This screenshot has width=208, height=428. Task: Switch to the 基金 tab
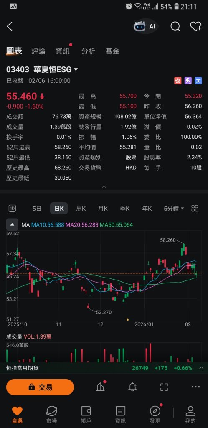click(x=113, y=51)
